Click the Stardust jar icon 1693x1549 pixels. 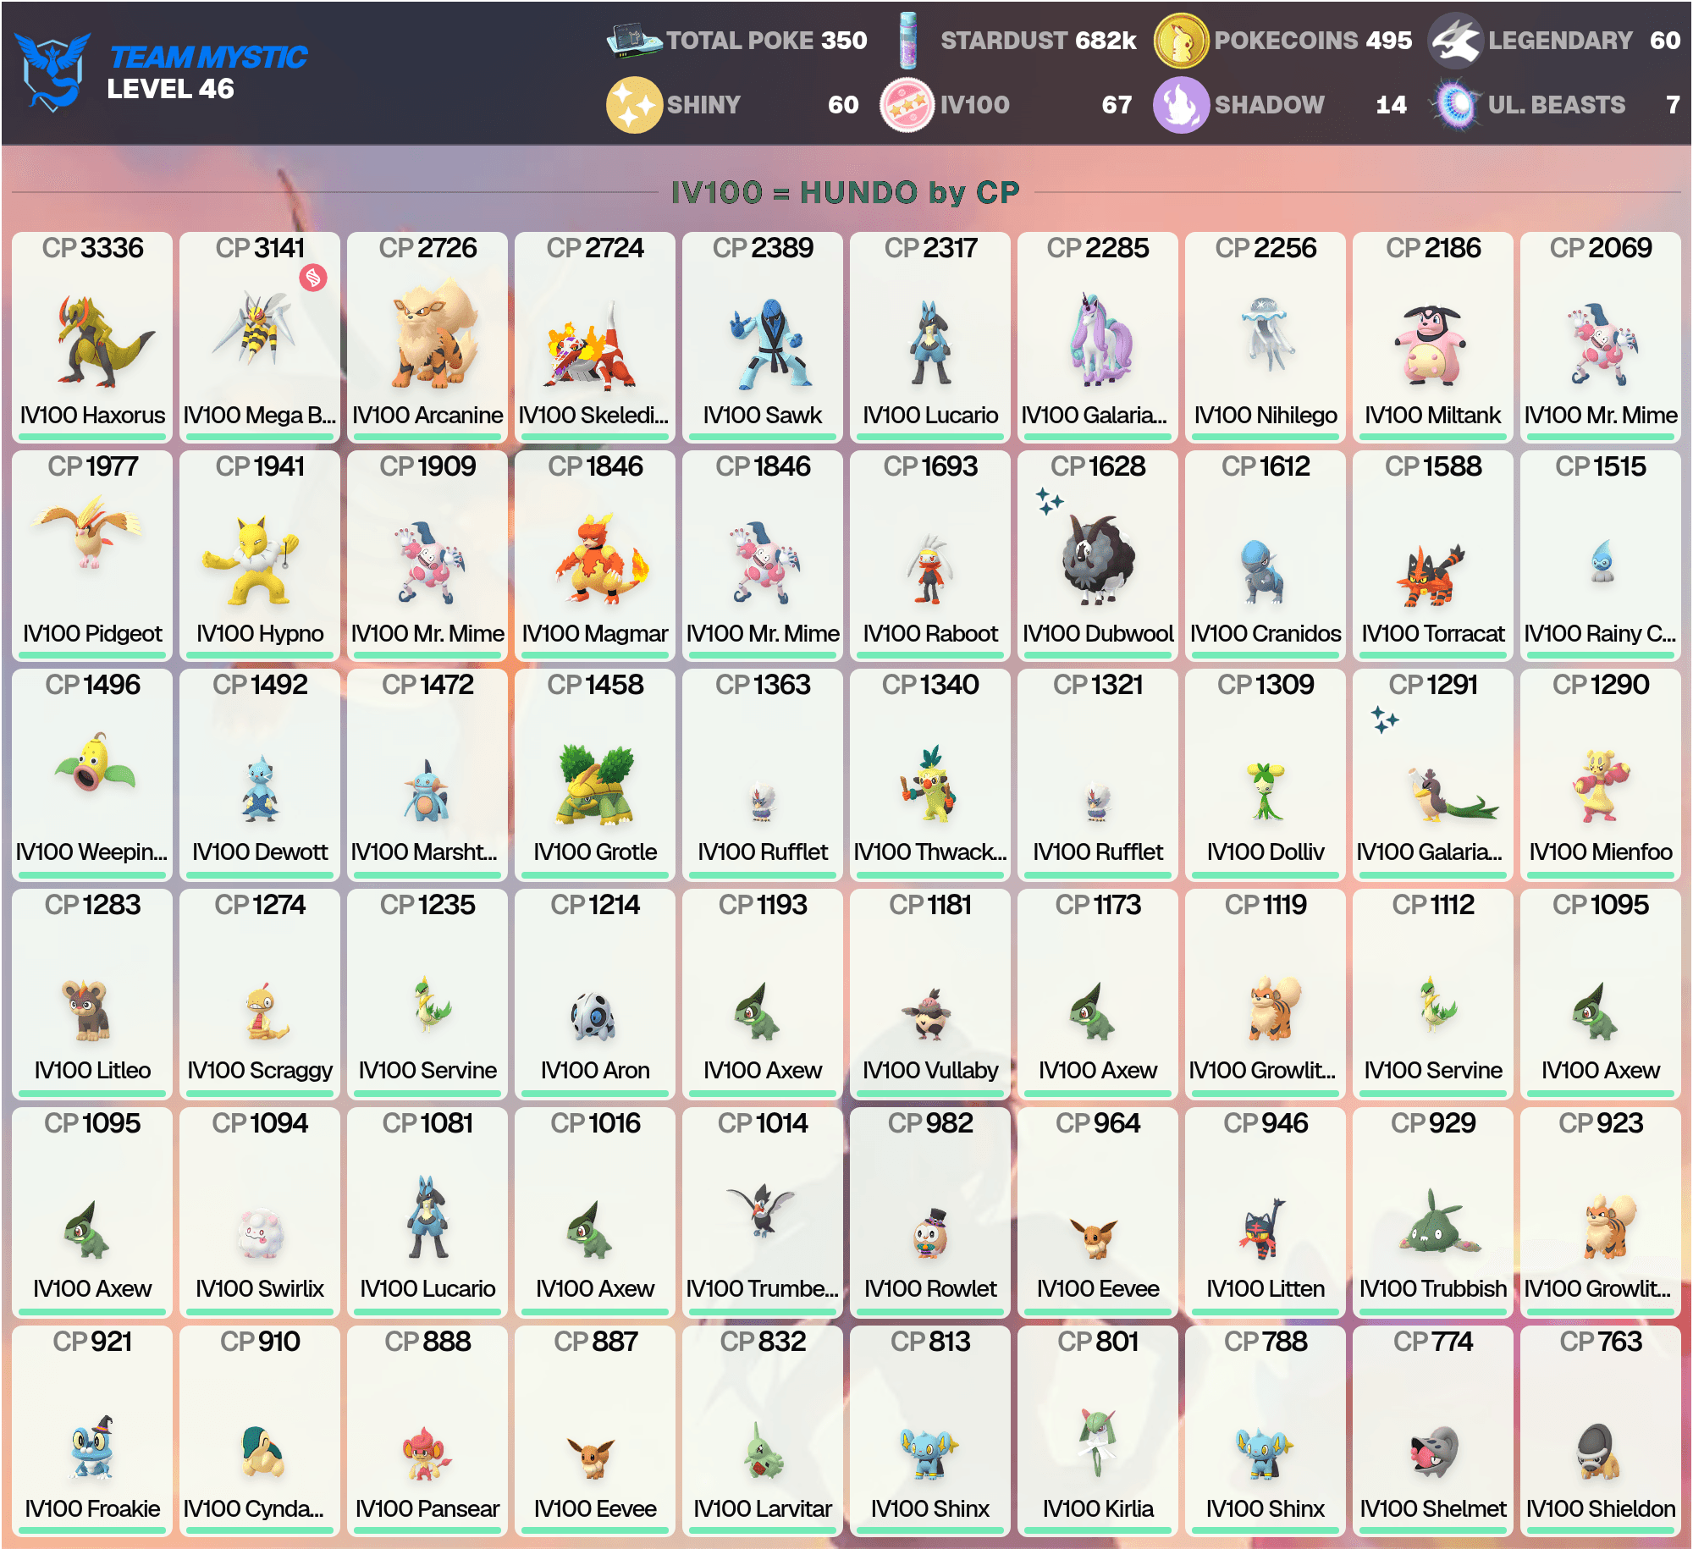click(909, 40)
